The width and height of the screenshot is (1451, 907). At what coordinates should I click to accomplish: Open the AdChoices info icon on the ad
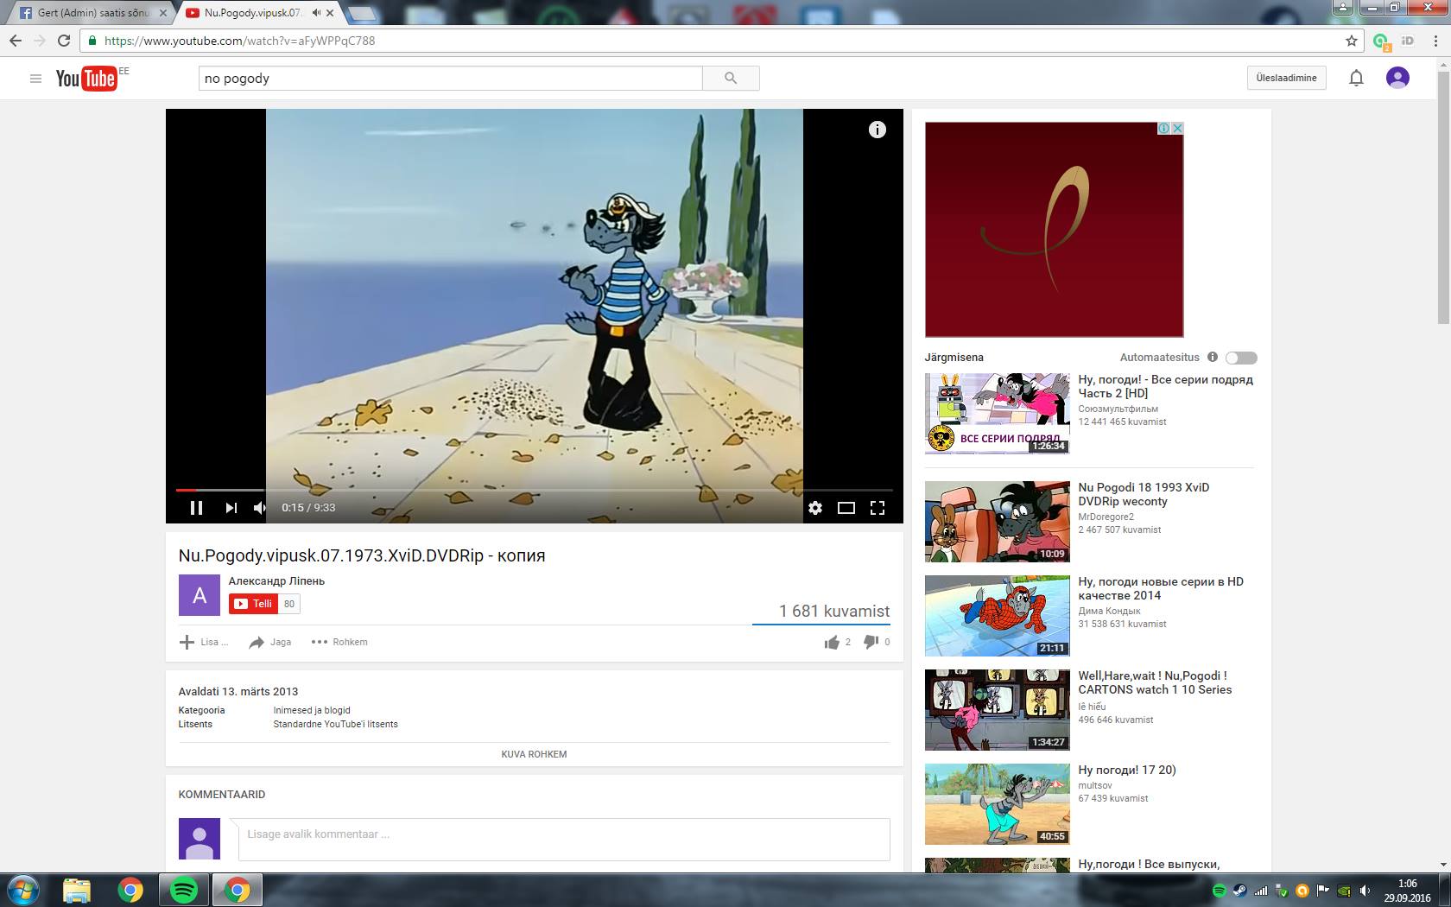point(1164,128)
